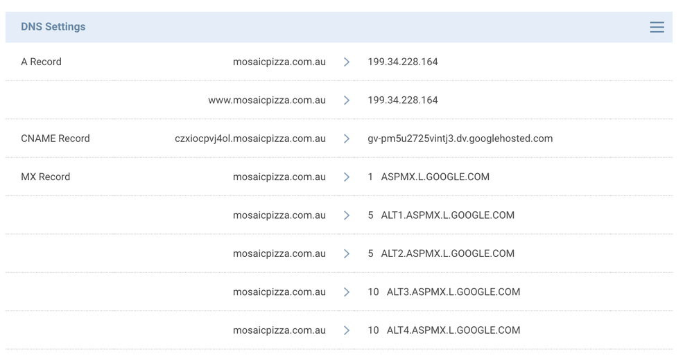Image resolution: width=692 pixels, height=358 pixels.
Task: Select the MX Record label
Action: coord(45,177)
